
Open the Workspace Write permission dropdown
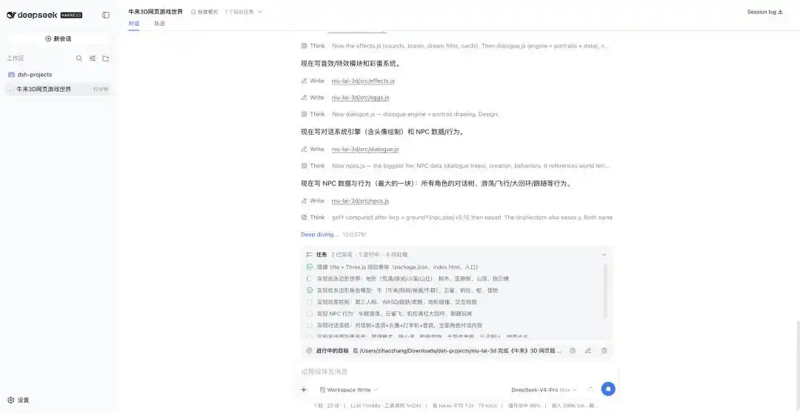click(x=349, y=389)
